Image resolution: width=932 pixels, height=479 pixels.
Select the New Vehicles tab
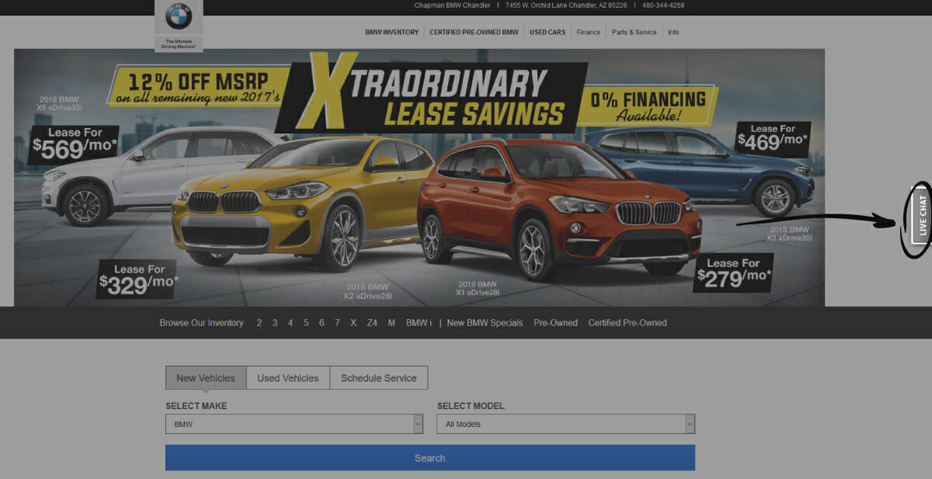(x=206, y=378)
